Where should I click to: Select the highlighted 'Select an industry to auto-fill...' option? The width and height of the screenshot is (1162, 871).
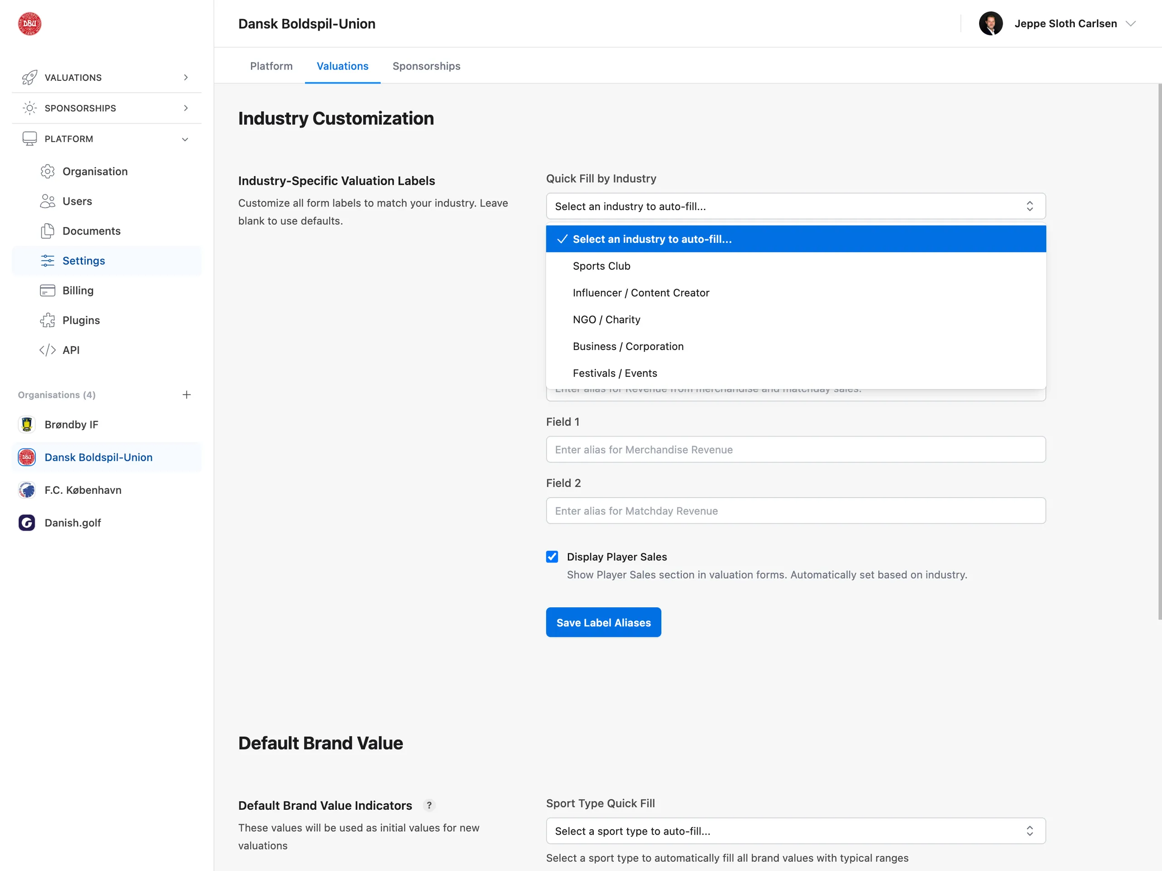pyautogui.click(x=795, y=239)
